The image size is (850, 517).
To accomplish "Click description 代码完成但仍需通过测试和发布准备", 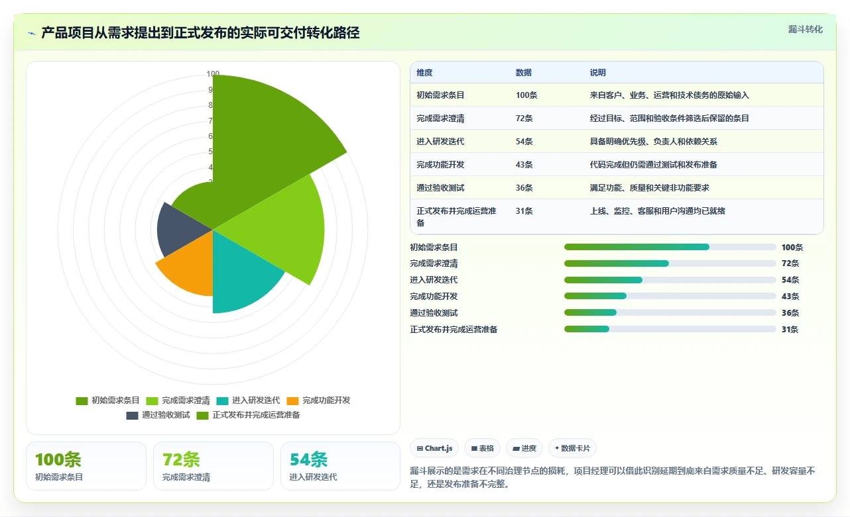I will click(x=653, y=165).
